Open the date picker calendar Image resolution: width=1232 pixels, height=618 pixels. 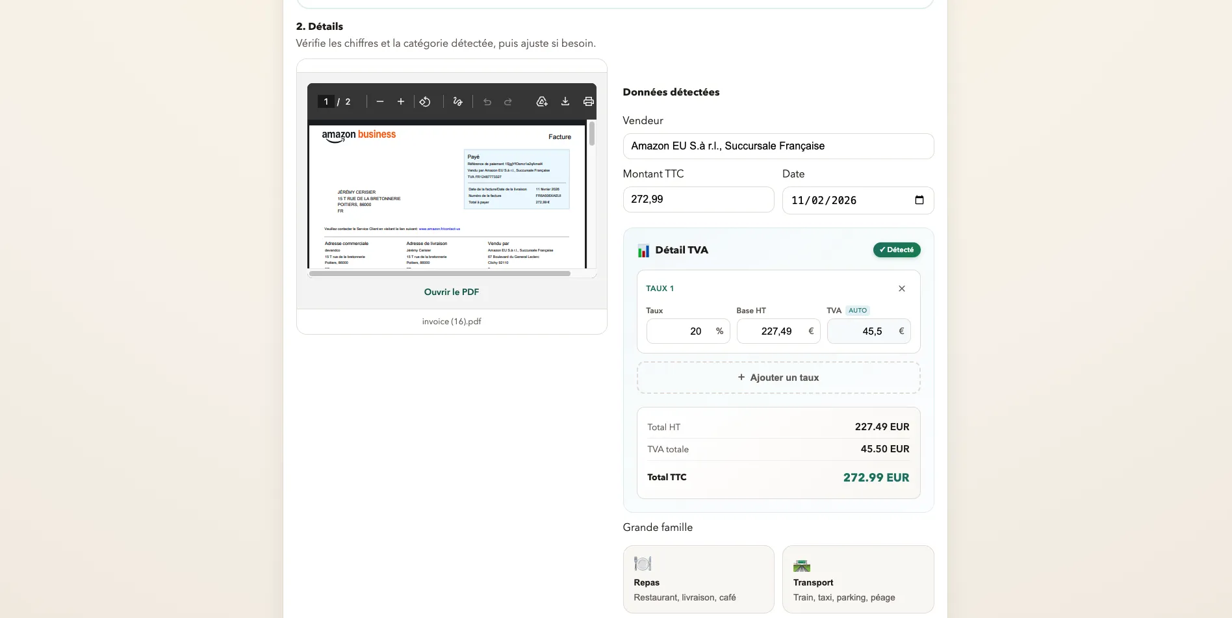919,200
